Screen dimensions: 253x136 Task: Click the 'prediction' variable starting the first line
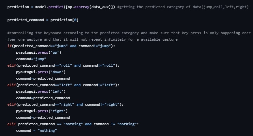[x=18, y=7]
